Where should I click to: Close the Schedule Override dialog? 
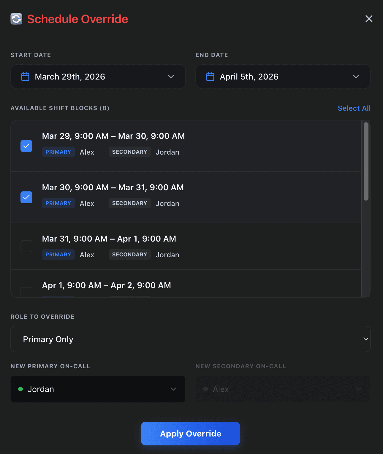click(369, 19)
